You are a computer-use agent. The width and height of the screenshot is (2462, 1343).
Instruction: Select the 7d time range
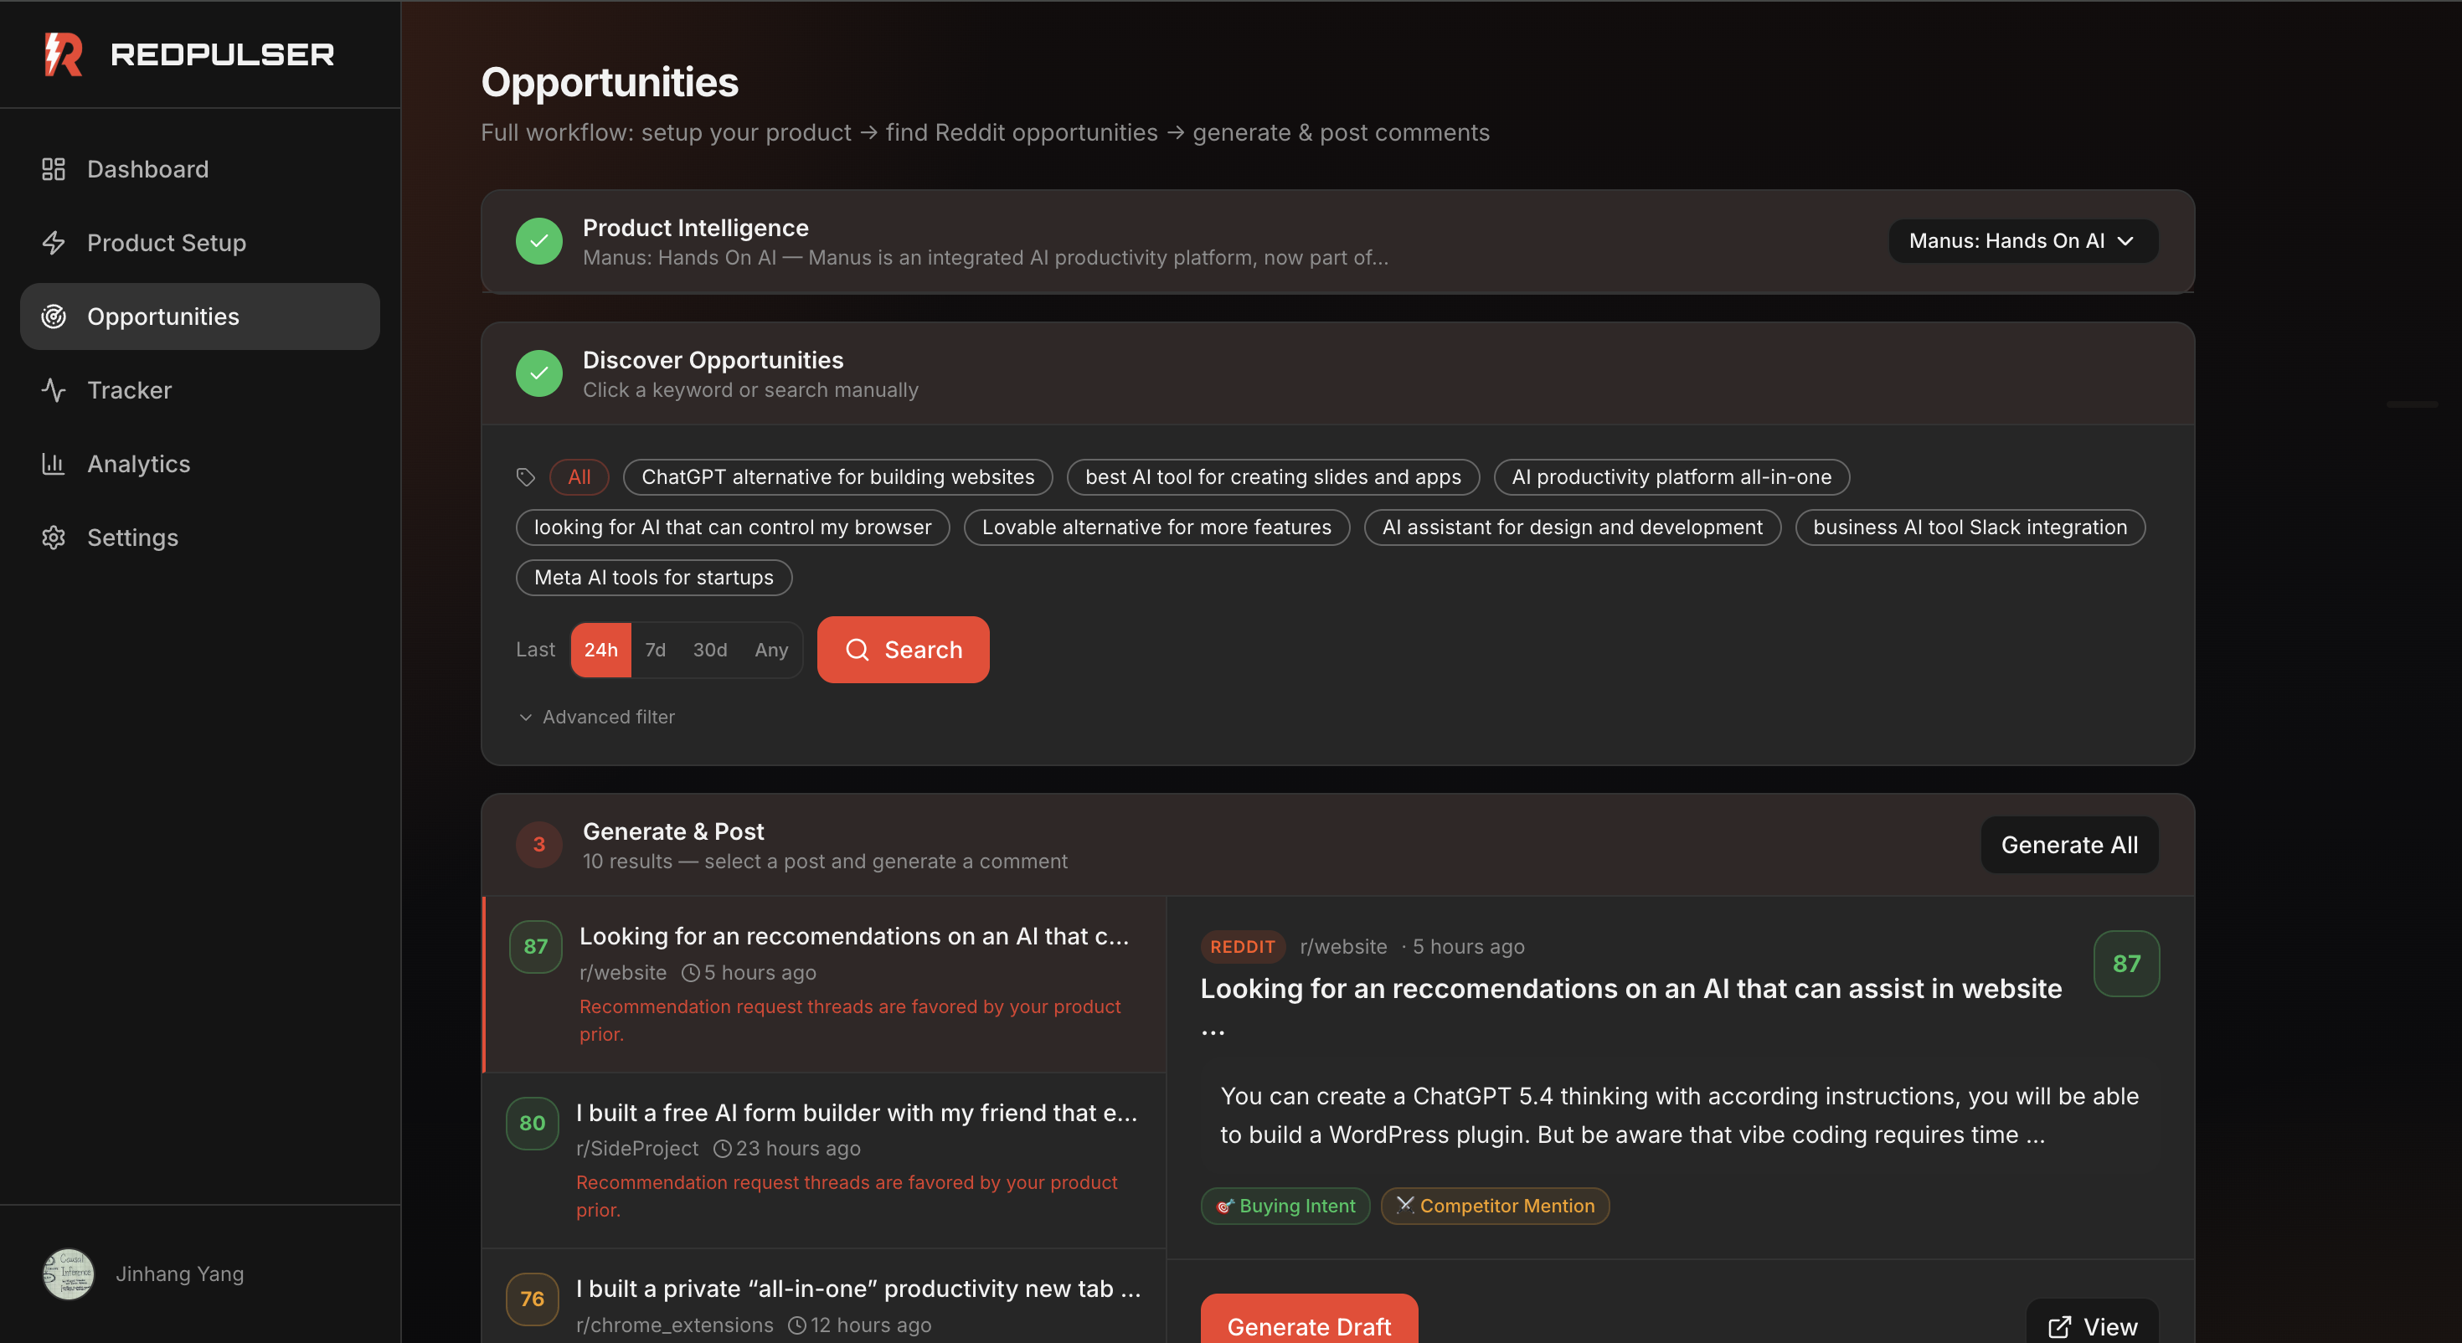pyautogui.click(x=655, y=650)
